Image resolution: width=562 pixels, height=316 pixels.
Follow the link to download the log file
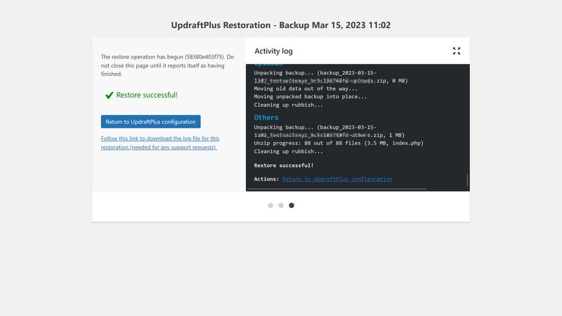[x=160, y=143]
